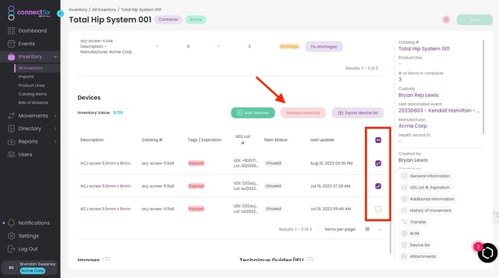
Task: Click the Shortage status badge
Action: pyautogui.click(x=289, y=46)
